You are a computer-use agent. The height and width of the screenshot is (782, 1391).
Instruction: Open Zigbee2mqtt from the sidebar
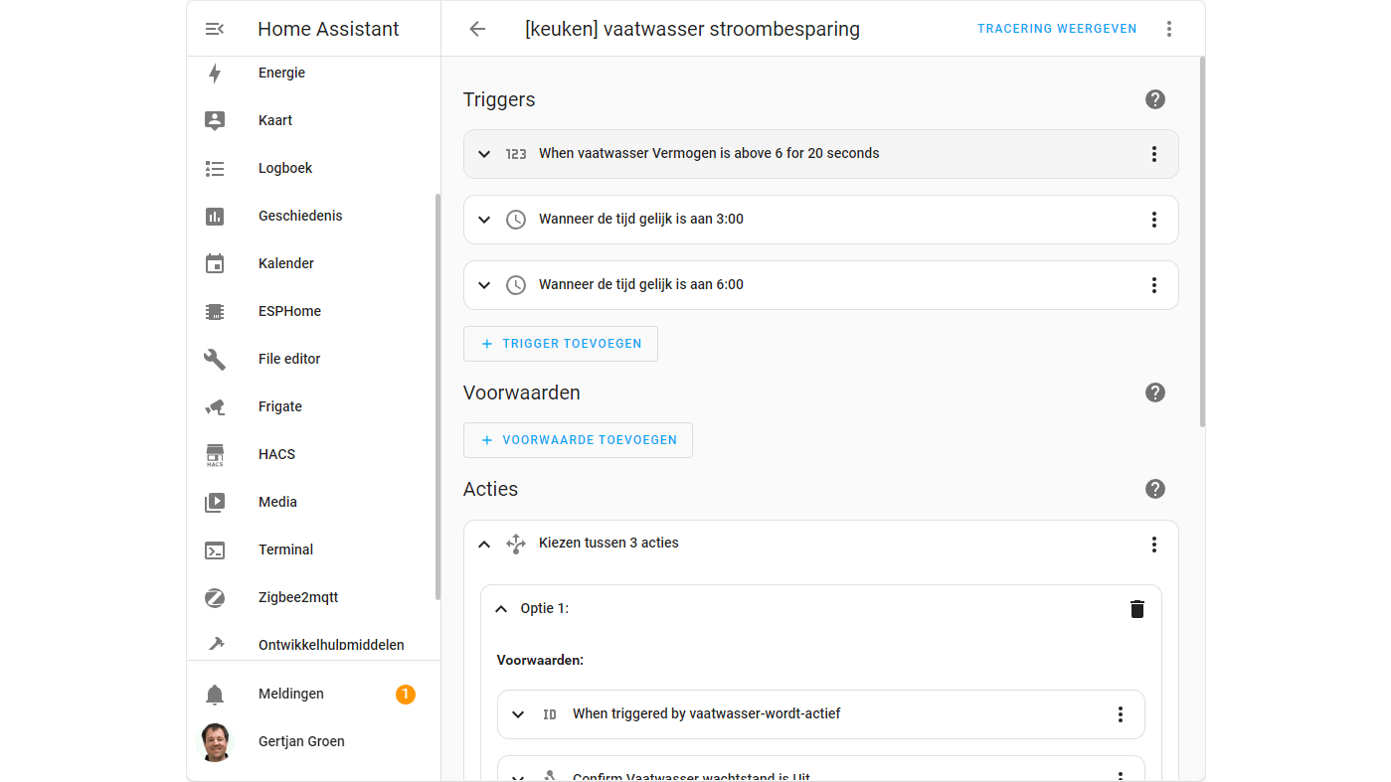(298, 597)
